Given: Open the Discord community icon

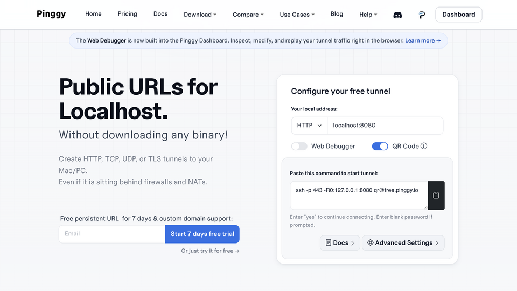Looking at the screenshot, I should pos(397,15).
